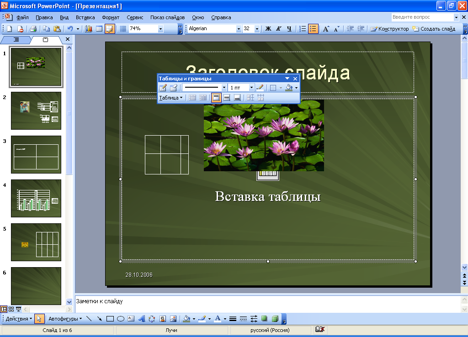Select the Rectangle drawing tool
468x337 pixels.
[110, 319]
